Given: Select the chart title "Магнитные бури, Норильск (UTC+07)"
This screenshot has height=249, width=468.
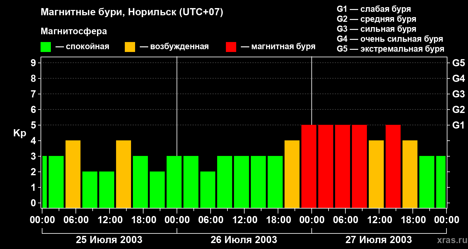Looking at the screenshot, I should (132, 12).
